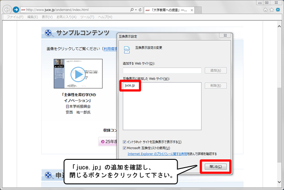The image size is (284, 190).
Task: Click the Home icon in the browser
Action: point(265,10)
